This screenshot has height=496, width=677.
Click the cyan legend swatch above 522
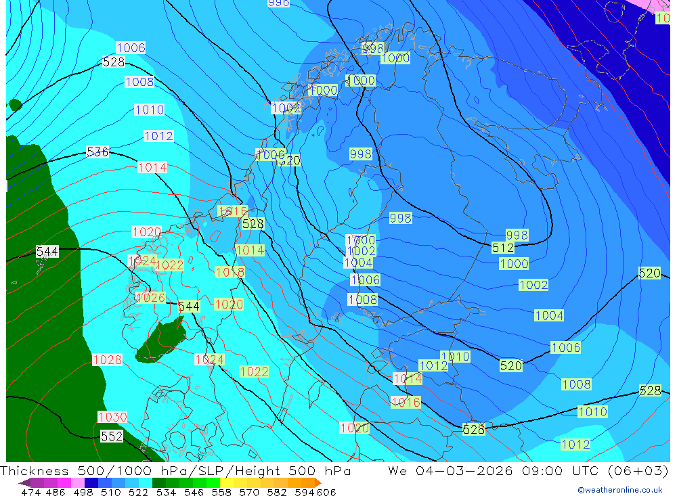(146, 482)
